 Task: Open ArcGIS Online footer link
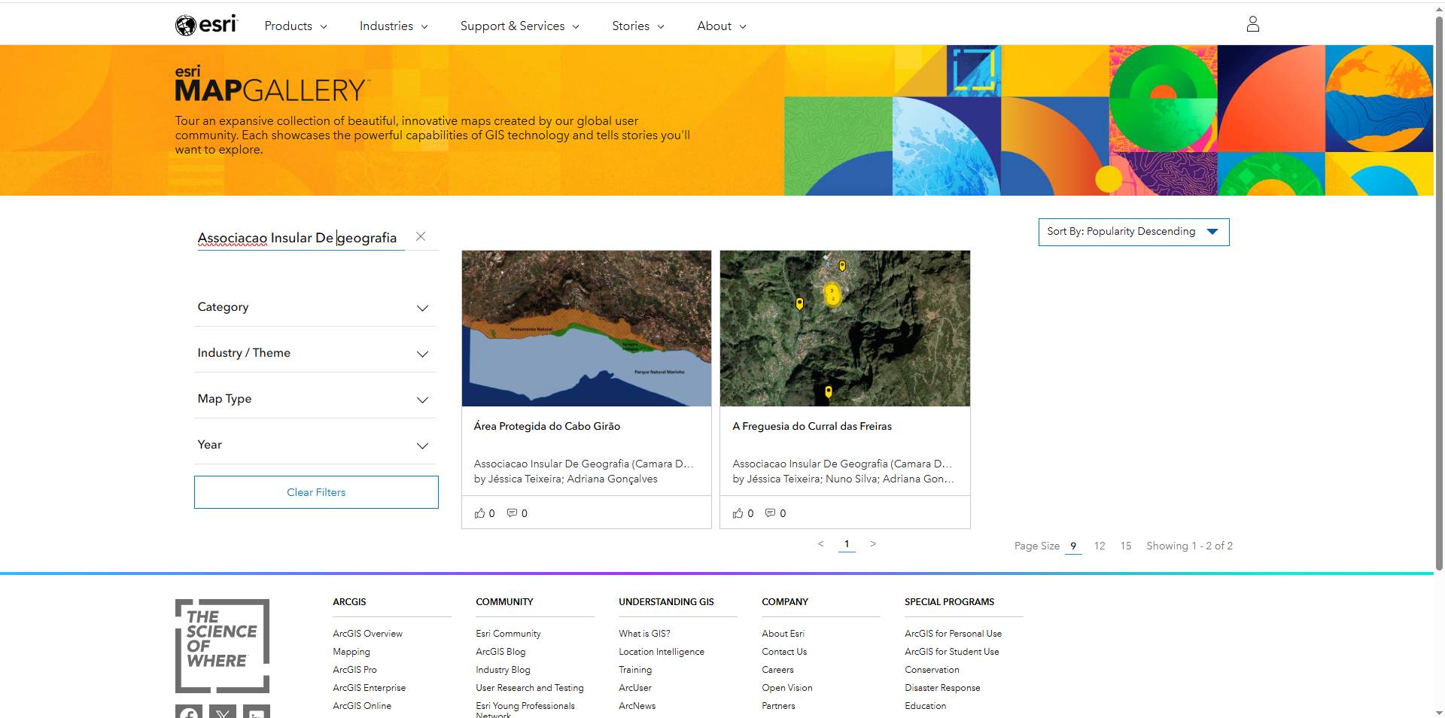click(362, 706)
